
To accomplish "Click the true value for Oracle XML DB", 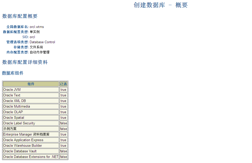I will coord(63,101).
